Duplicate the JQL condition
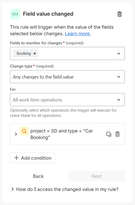Image resolution: width=135 pixels, height=205 pixels. (109, 134)
